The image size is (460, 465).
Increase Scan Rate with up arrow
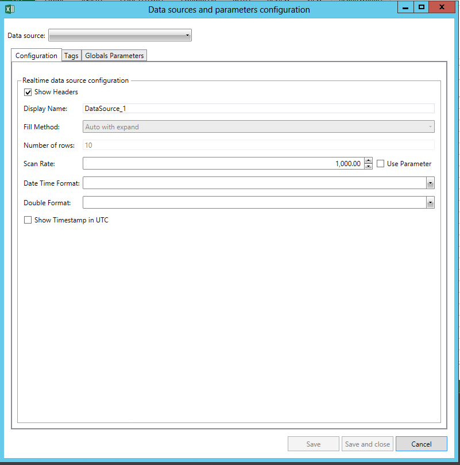click(369, 161)
